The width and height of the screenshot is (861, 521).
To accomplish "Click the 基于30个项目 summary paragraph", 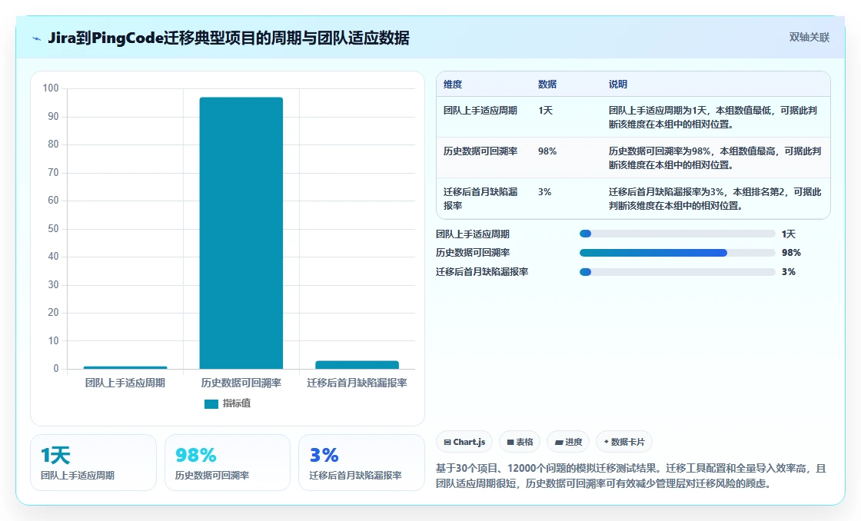I will coord(631,476).
